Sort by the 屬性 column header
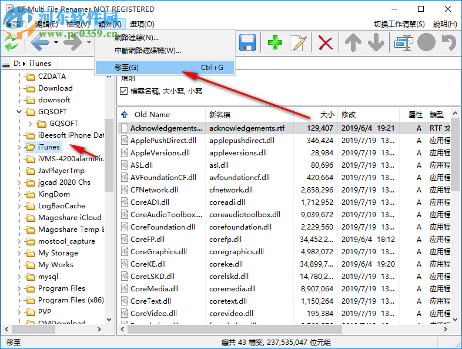This screenshot has width=462, height=349. (x=413, y=114)
